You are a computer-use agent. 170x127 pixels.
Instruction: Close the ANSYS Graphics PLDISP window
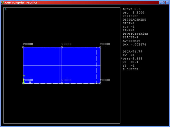coord(167,2)
